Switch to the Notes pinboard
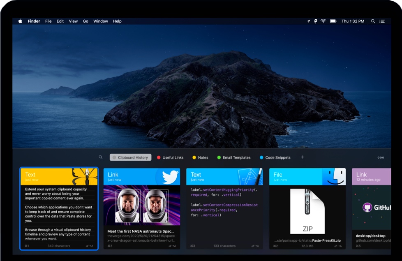This screenshot has height=261, width=402. coord(200,157)
